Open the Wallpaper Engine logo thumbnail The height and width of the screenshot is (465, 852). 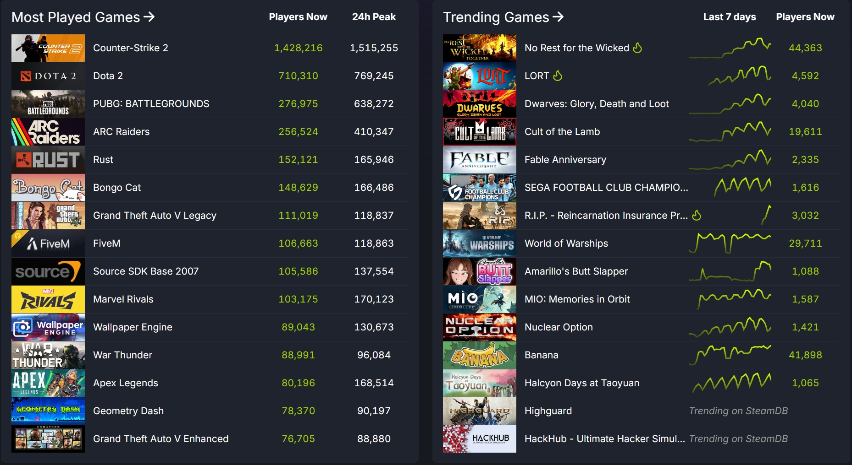[x=48, y=327]
